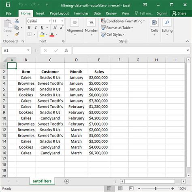Select the autofilters sheet tab
The height and width of the screenshot is (192, 192).
(42, 181)
